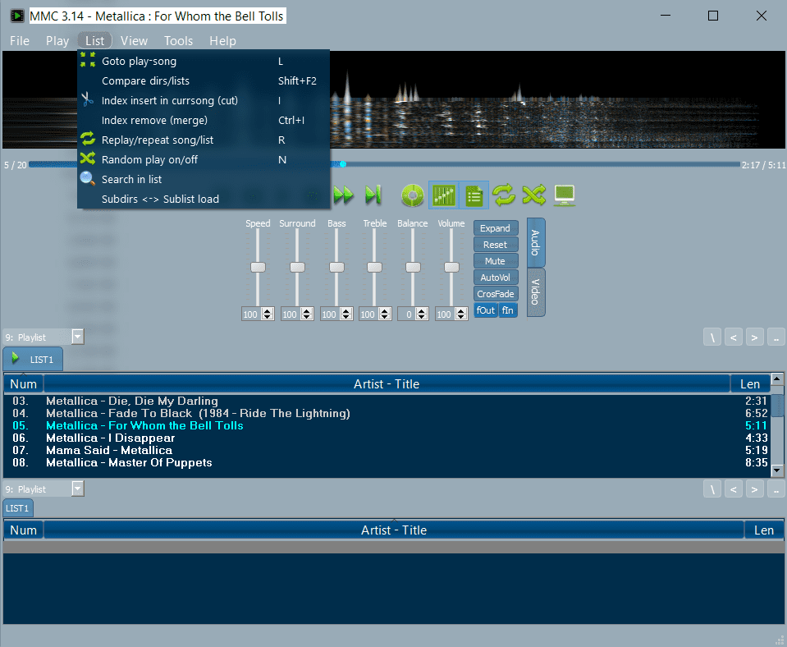Select Metallica - Fade To Black row
The image size is (787, 647).
click(387, 414)
